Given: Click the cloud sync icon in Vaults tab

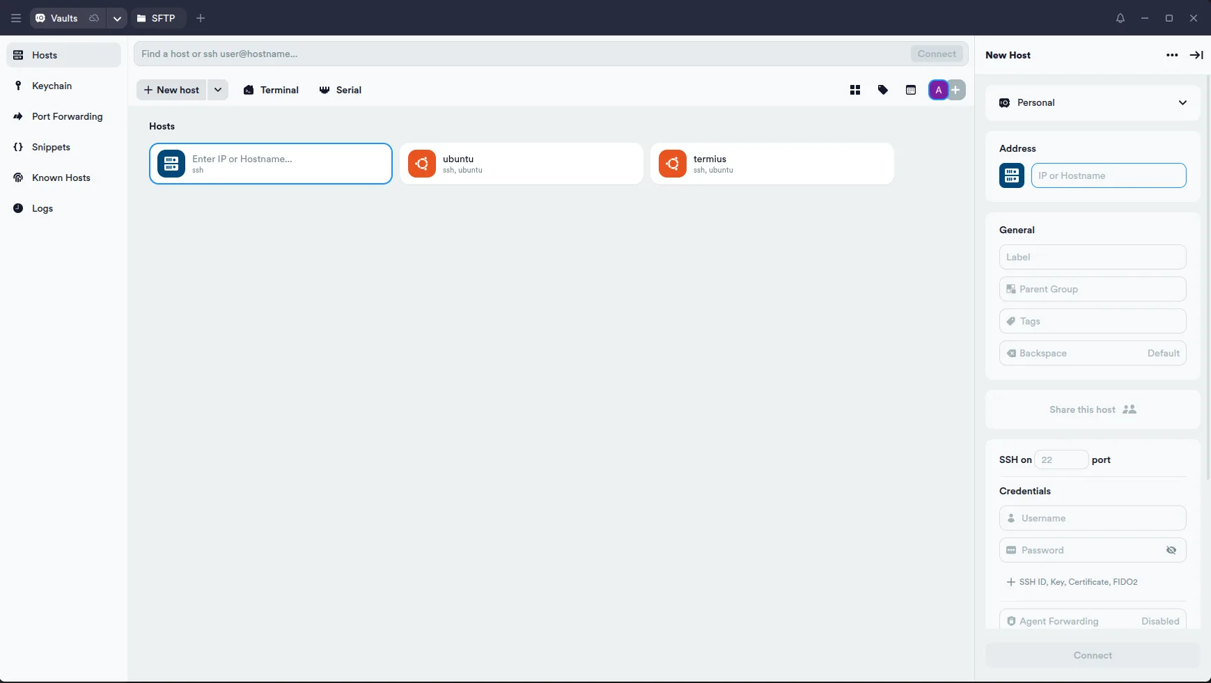Looking at the screenshot, I should (94, 18).
